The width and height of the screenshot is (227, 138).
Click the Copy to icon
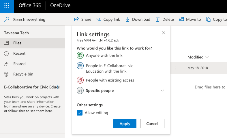coord(208,19)
